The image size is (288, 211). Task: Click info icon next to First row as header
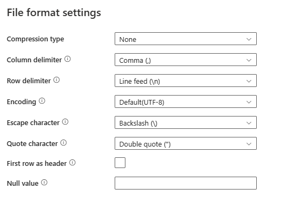pyautogui.click(x=72, y=163)
